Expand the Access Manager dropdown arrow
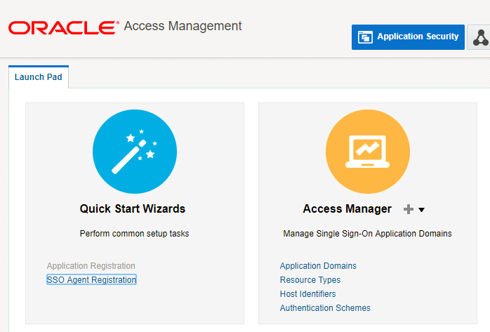 point(421,210)
